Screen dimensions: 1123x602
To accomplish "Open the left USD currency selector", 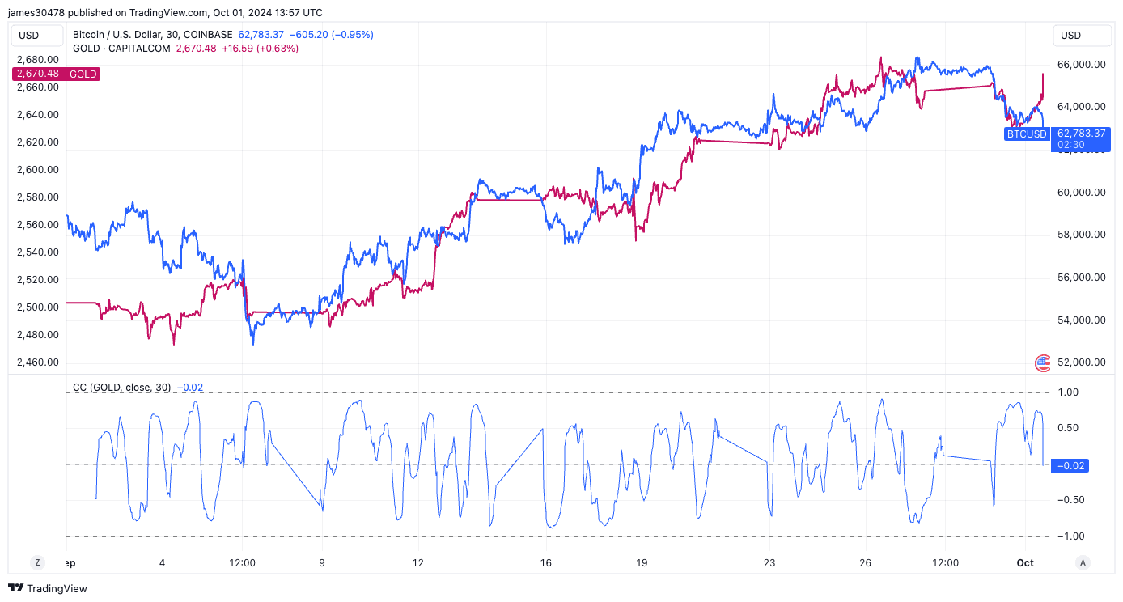I will (39, 35).
